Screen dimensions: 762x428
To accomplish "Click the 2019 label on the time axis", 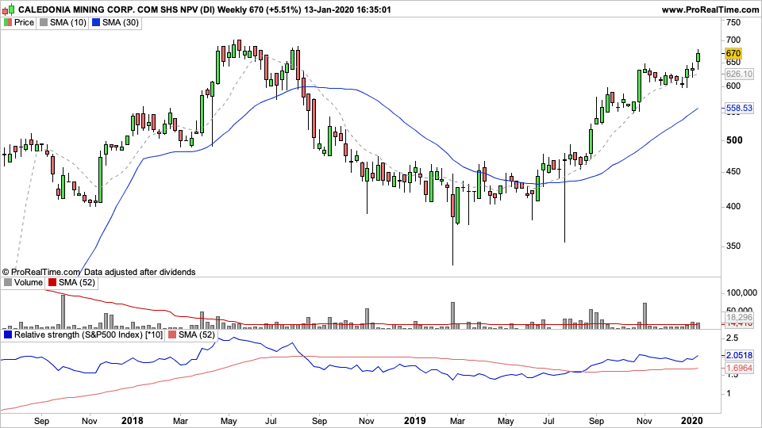I will [414, 420].
